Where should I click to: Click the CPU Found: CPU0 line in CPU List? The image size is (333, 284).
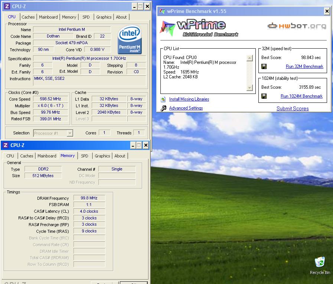tap(180, 58)
